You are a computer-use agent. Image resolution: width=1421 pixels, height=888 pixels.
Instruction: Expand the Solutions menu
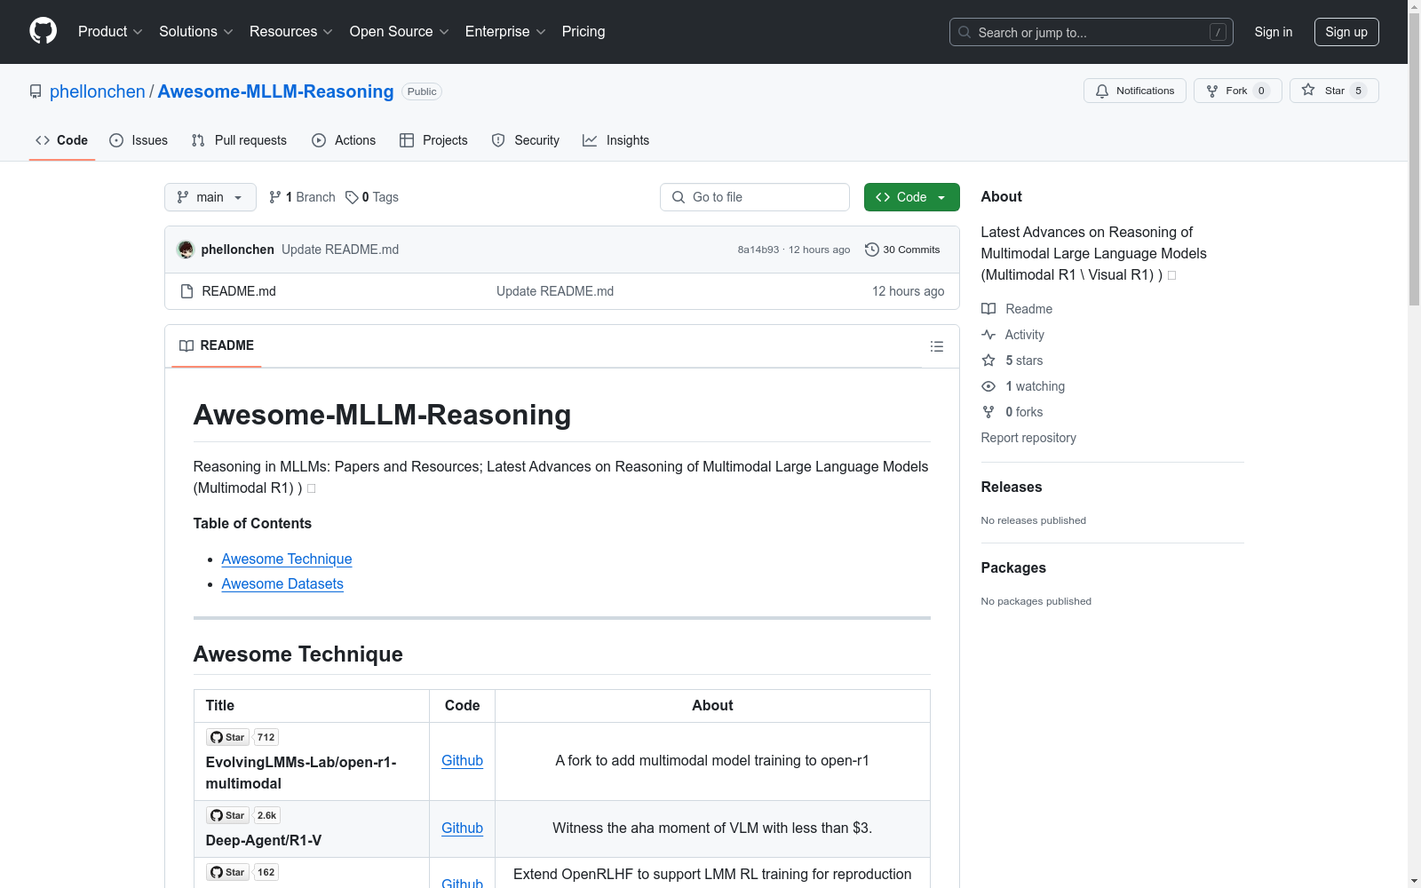196,31
